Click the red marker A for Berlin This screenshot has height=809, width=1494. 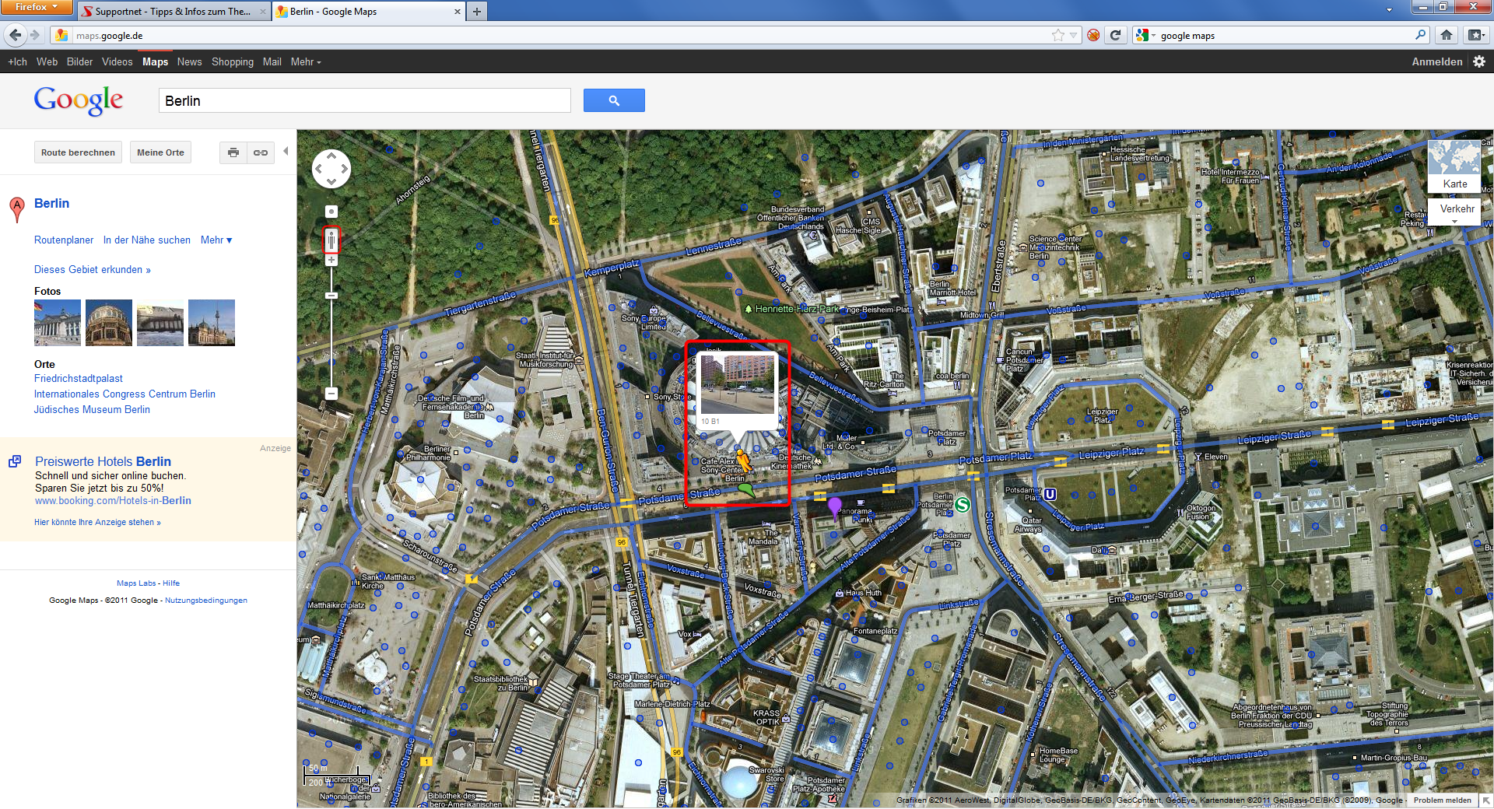(x=16, y=207)
